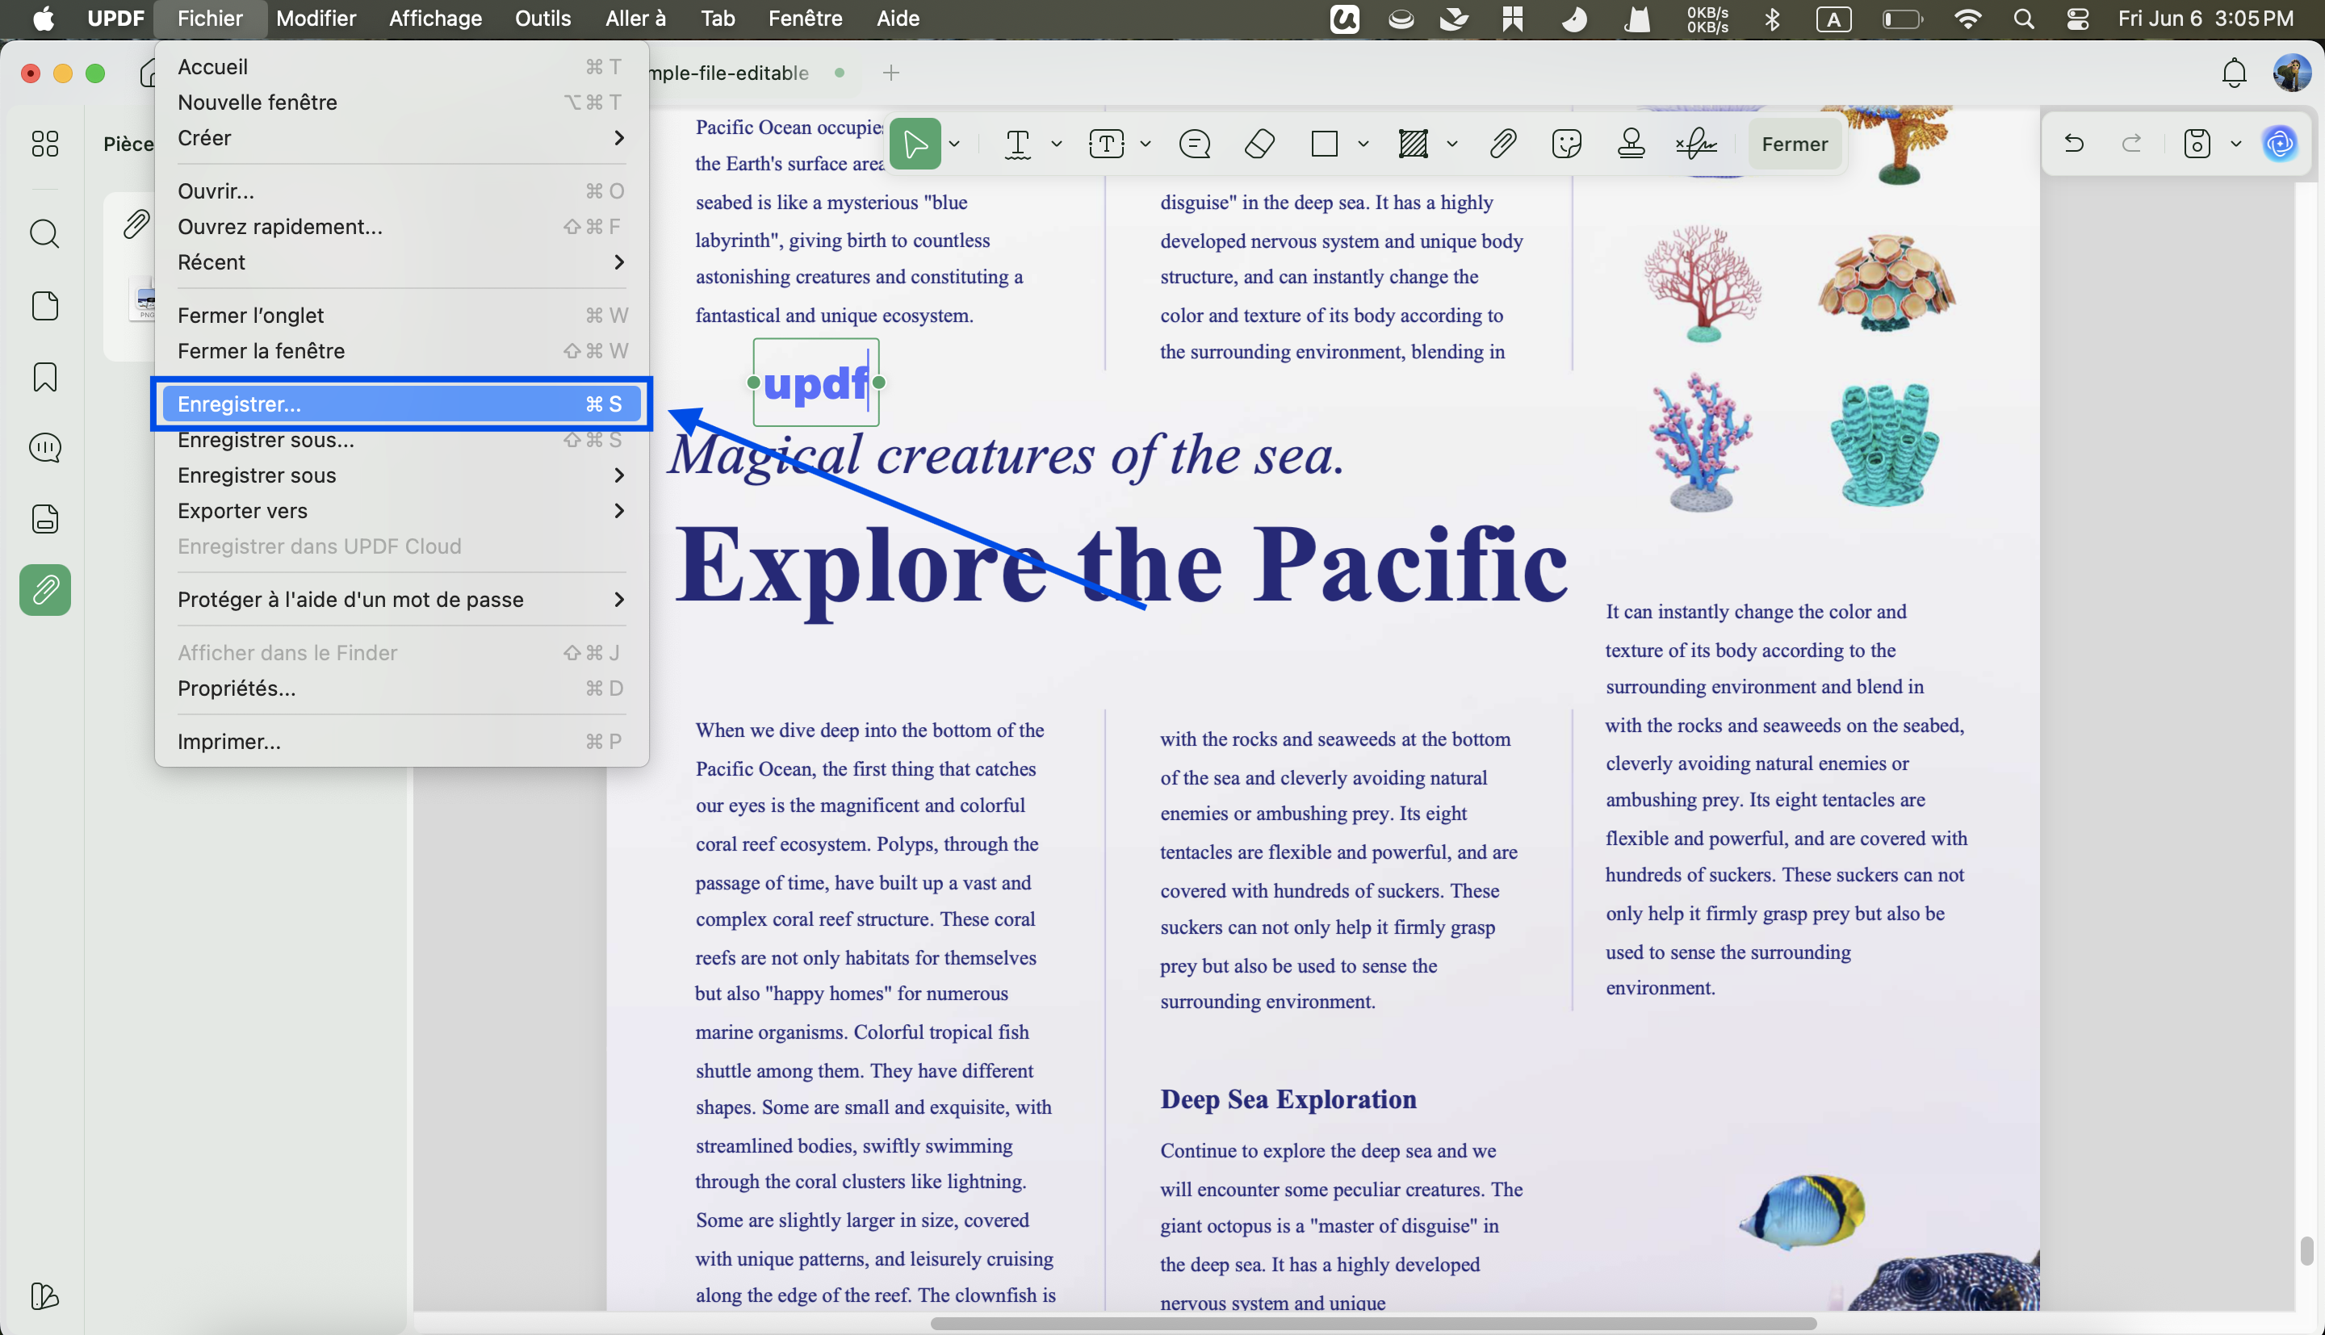Screen dimensions: 2325x1335
Task: Choose Fermer la fenêtre menu item
Action: pyautogui.click(x=401, y=351)
